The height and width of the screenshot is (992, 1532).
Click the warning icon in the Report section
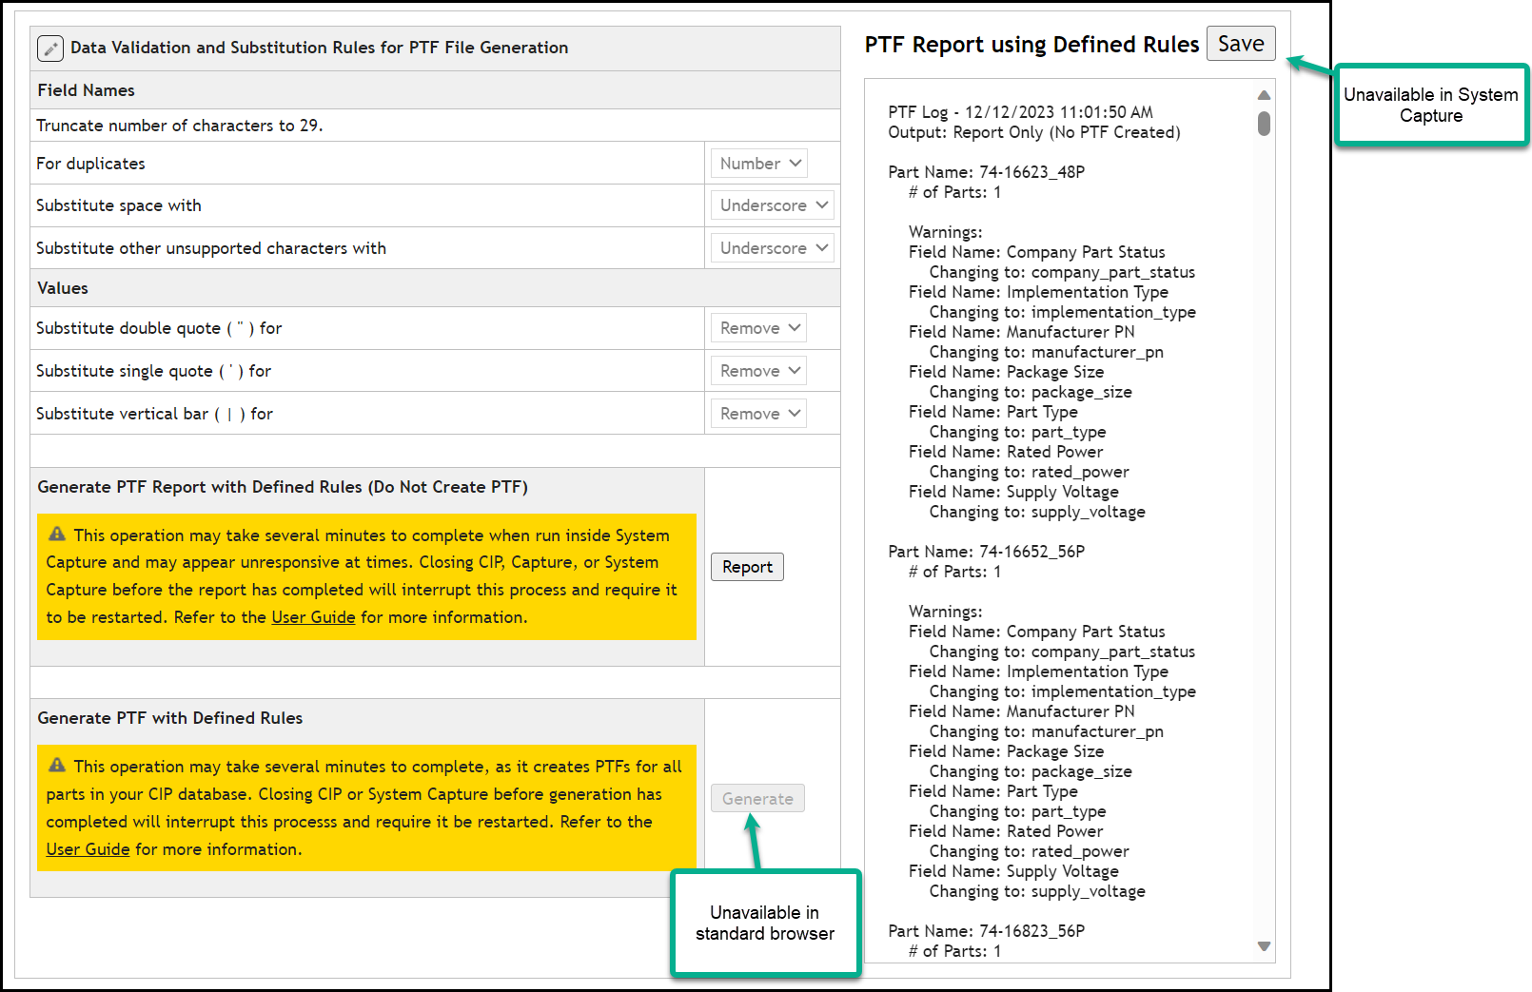[x=56, y=535]
